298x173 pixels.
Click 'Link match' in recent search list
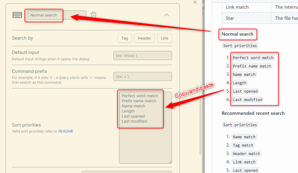(x=244, y=162)
